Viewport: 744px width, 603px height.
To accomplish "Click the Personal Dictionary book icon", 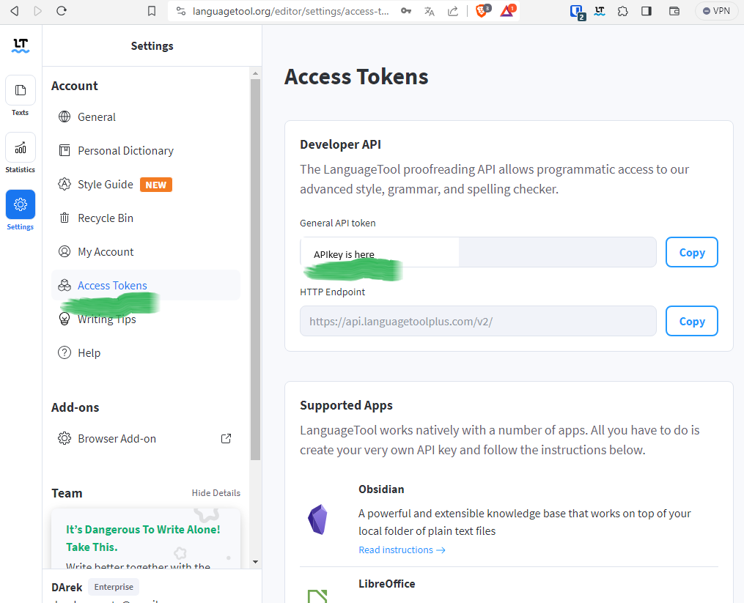I will (65, 150).
